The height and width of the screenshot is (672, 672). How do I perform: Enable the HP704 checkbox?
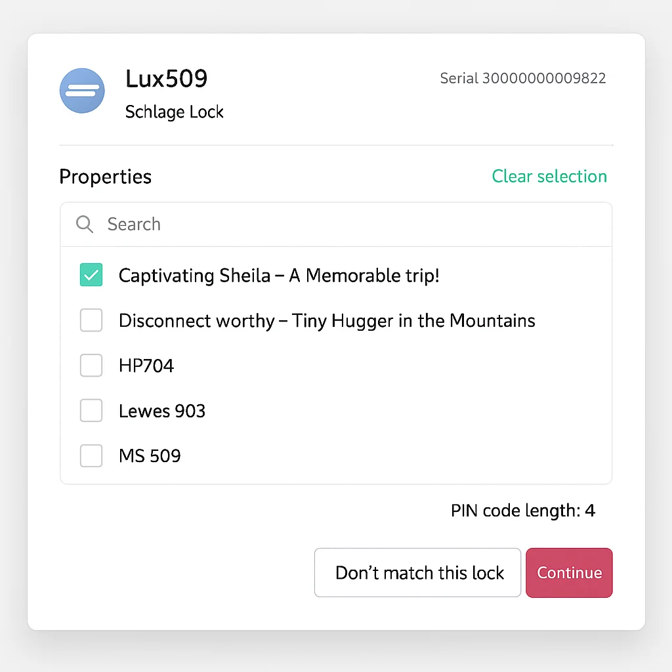coord(91,366)
